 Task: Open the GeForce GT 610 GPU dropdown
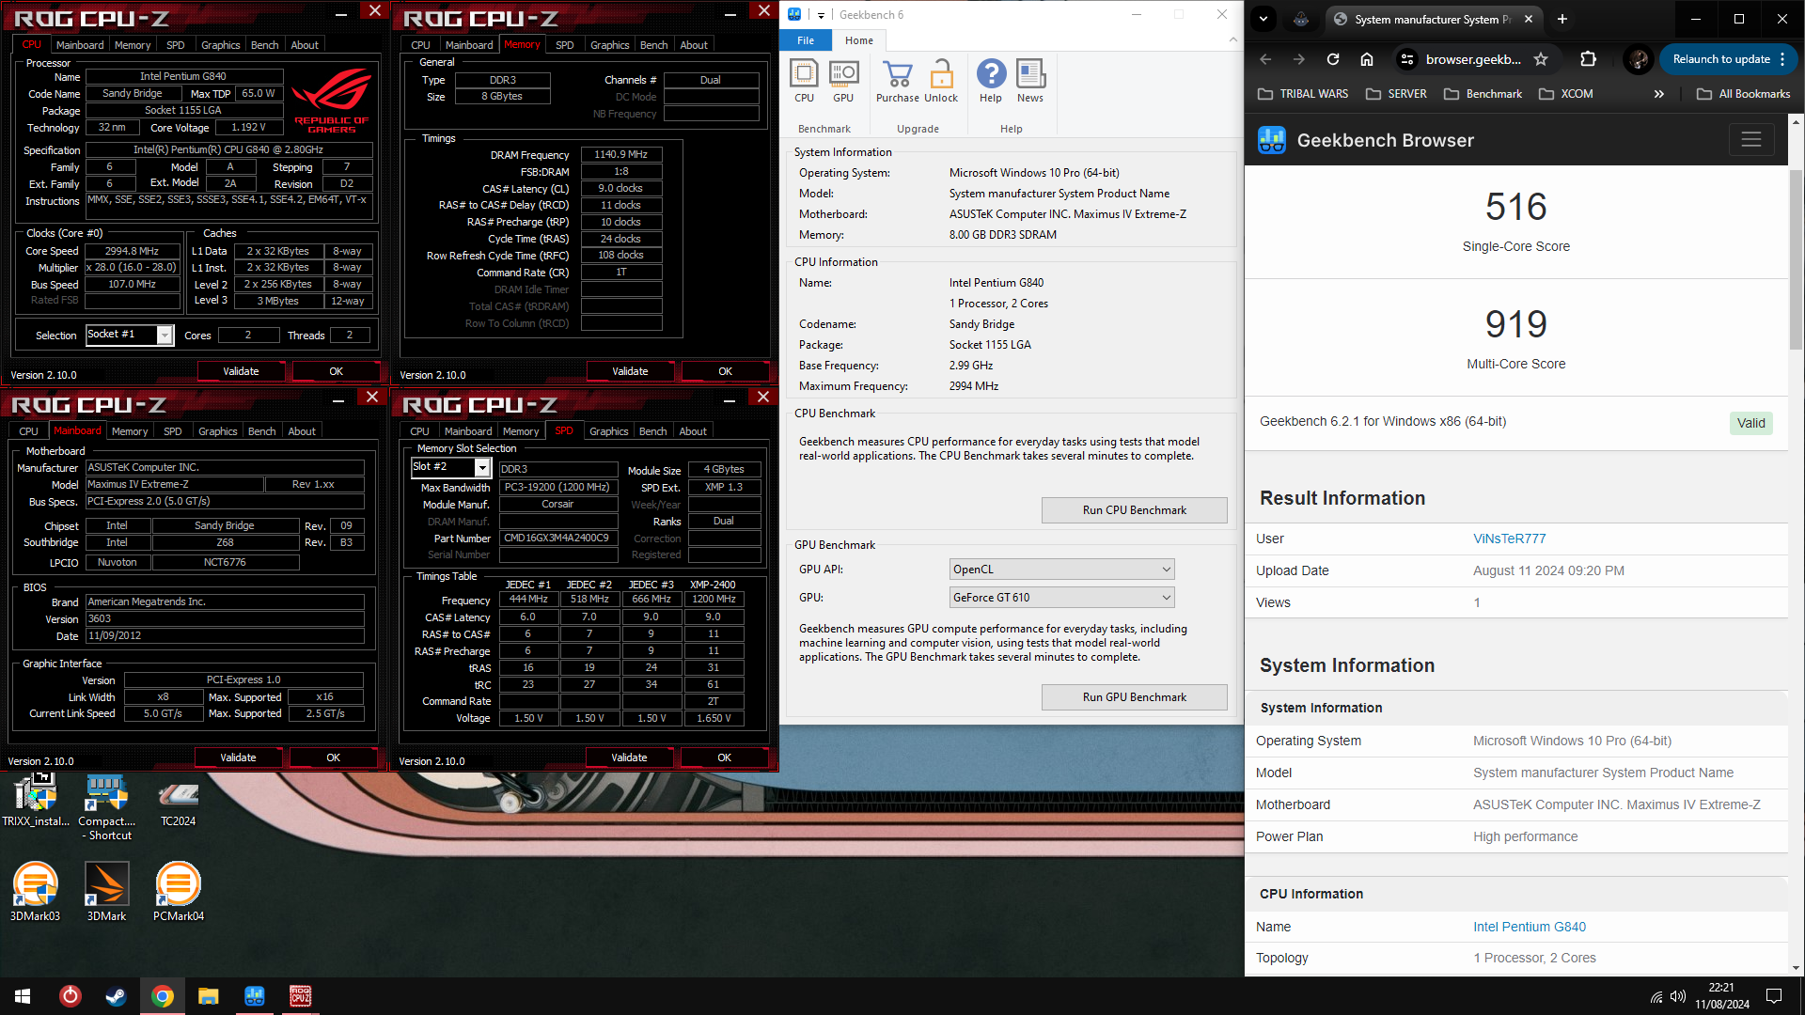pyautogui.click(x=1061, y=598)
